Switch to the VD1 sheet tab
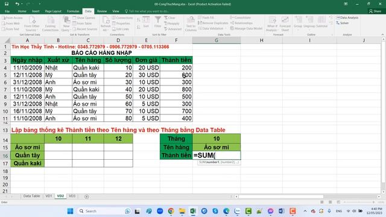The height and width of the screenshot is (217, 386). click(49, 196)
